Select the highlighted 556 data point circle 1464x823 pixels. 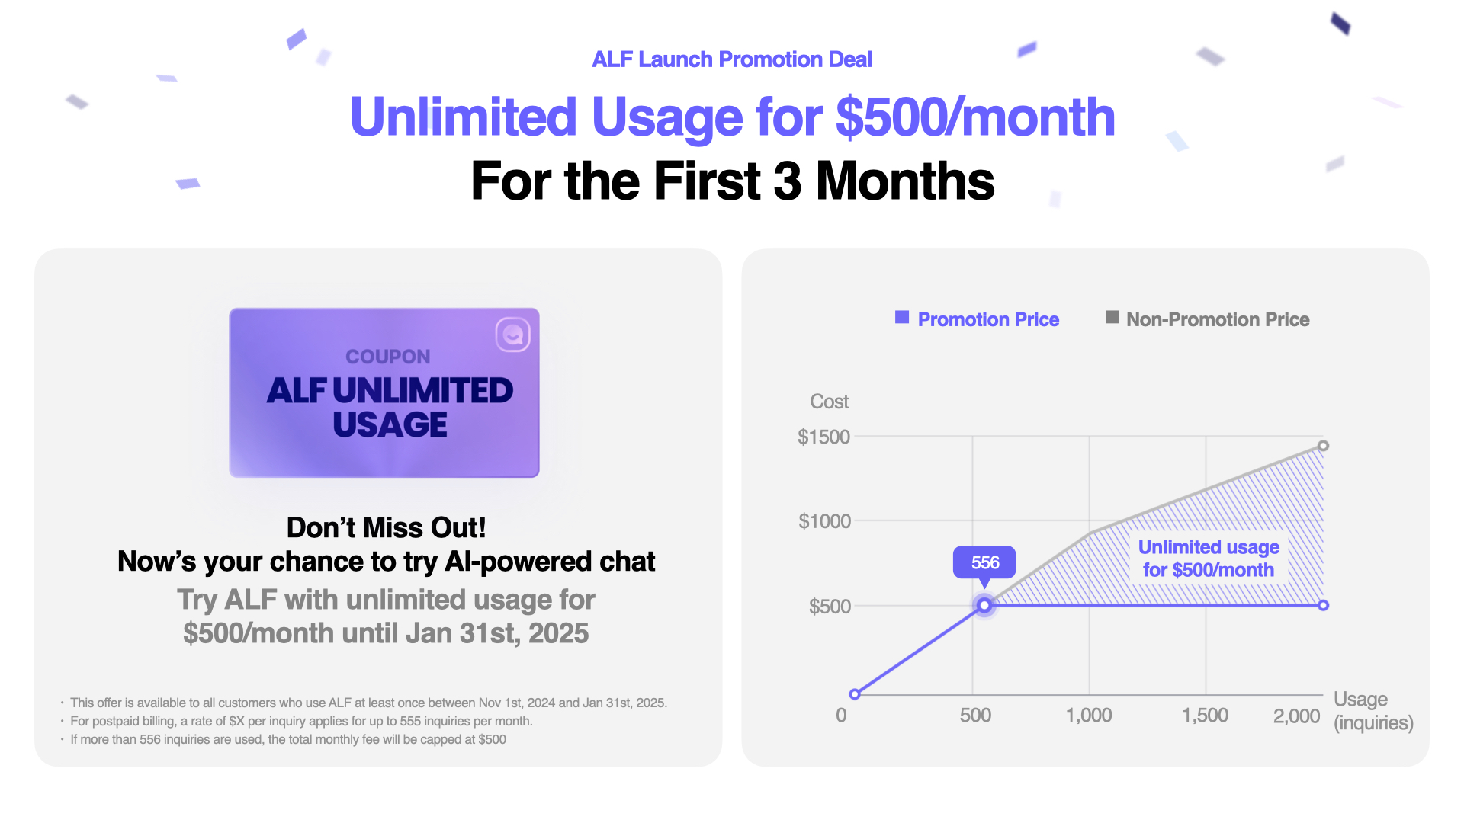(984, 605)
